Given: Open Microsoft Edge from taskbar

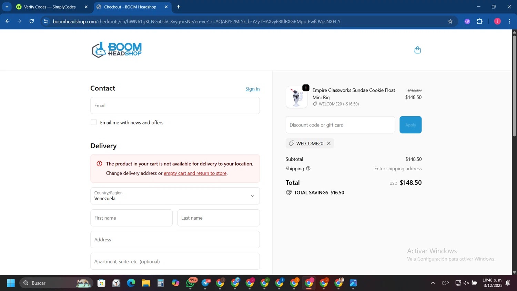Looking at the screenshot, I should 131,283.
